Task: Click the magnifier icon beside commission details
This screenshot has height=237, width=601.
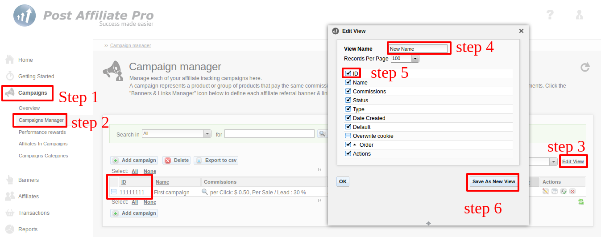Action: (205, 192)
